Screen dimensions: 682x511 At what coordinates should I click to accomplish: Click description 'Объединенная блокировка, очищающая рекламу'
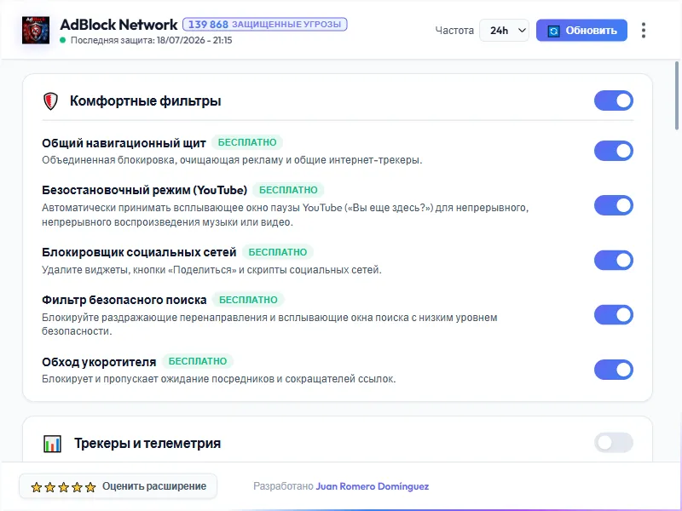point(232,160)
